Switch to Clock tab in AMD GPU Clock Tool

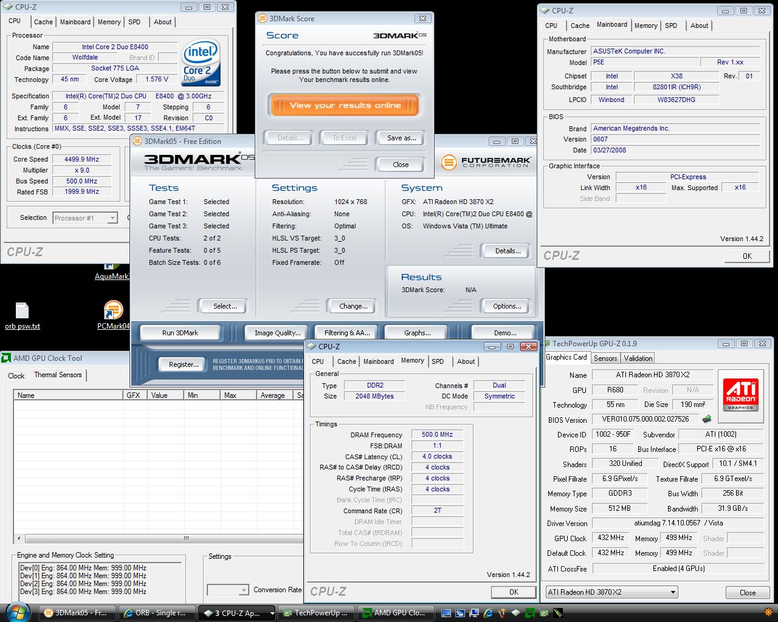pos(16,376)
